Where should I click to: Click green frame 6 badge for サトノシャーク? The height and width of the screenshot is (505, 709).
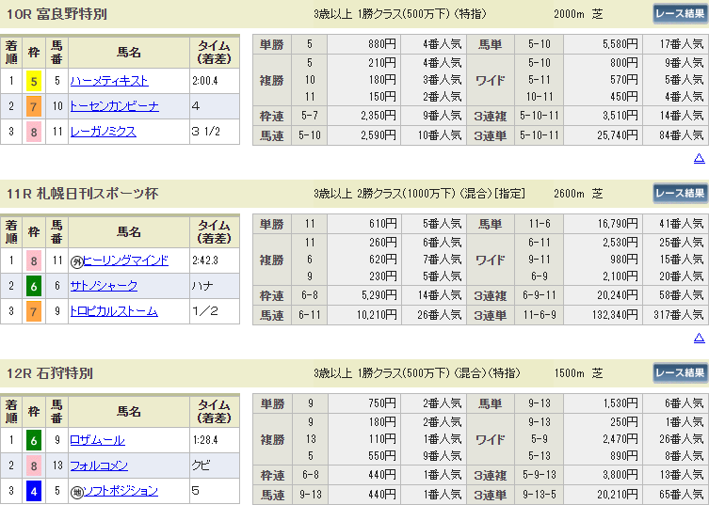(34, 286)
